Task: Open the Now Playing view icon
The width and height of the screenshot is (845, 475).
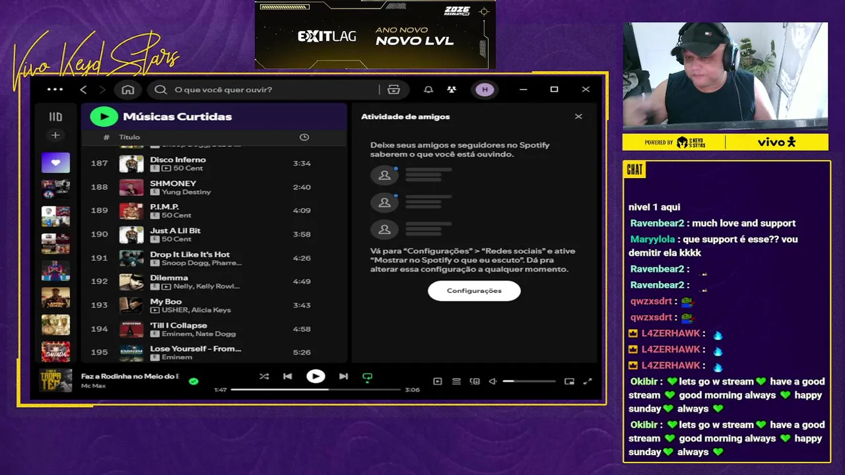Action: [x=437, y=381]
